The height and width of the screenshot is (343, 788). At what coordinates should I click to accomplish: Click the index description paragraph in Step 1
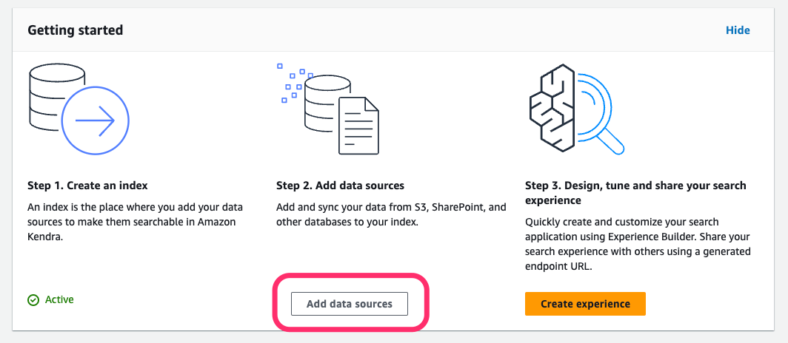click(x=130, y=222)
